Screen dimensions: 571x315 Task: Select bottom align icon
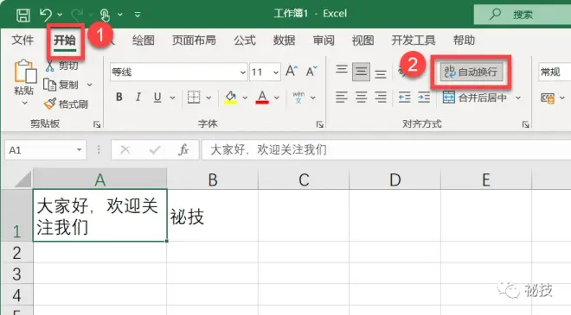tap(381, 74)
